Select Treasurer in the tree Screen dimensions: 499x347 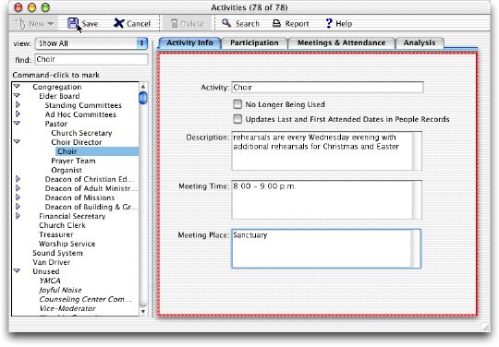click(56, 234)
